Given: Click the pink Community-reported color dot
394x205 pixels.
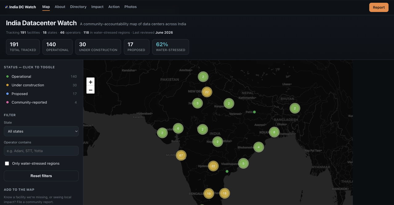Looking at the screenshot, I should 7,102.
